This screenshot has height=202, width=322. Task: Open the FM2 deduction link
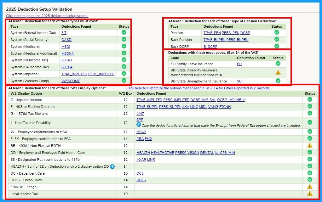coord(148,139)
